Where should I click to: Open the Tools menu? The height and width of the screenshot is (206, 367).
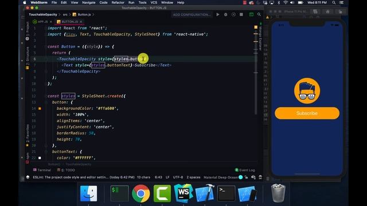(142, 2)
